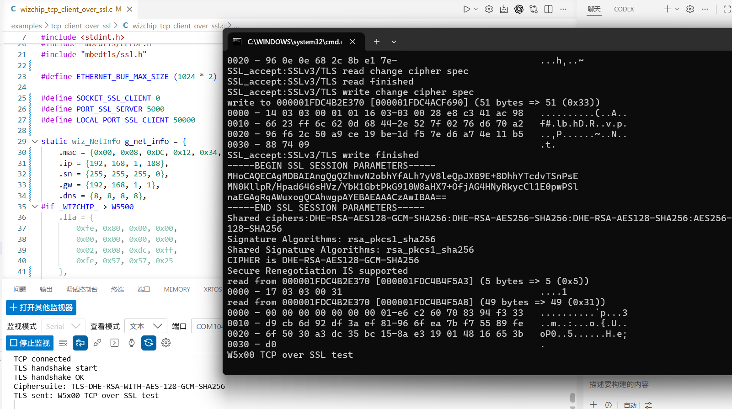Click the plug connection icon in serial monitor
The height and width of the screenshot is (409, 732).
coord(97,343)
